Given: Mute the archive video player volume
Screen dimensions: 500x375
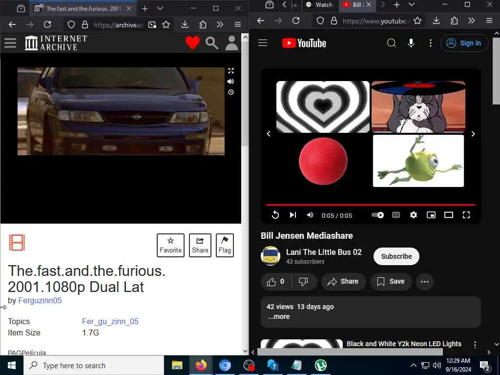Looking at the screenshot, I should tap(230, 82).
